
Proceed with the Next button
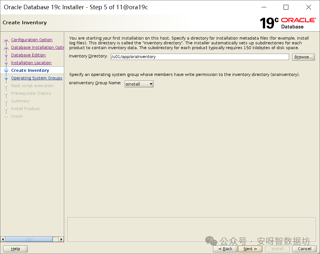(x=250, y=249)
